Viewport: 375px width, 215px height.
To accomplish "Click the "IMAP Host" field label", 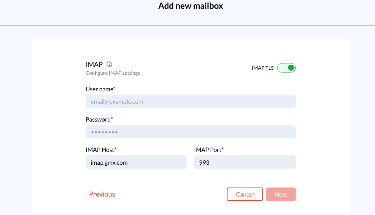I will point(100,150).
